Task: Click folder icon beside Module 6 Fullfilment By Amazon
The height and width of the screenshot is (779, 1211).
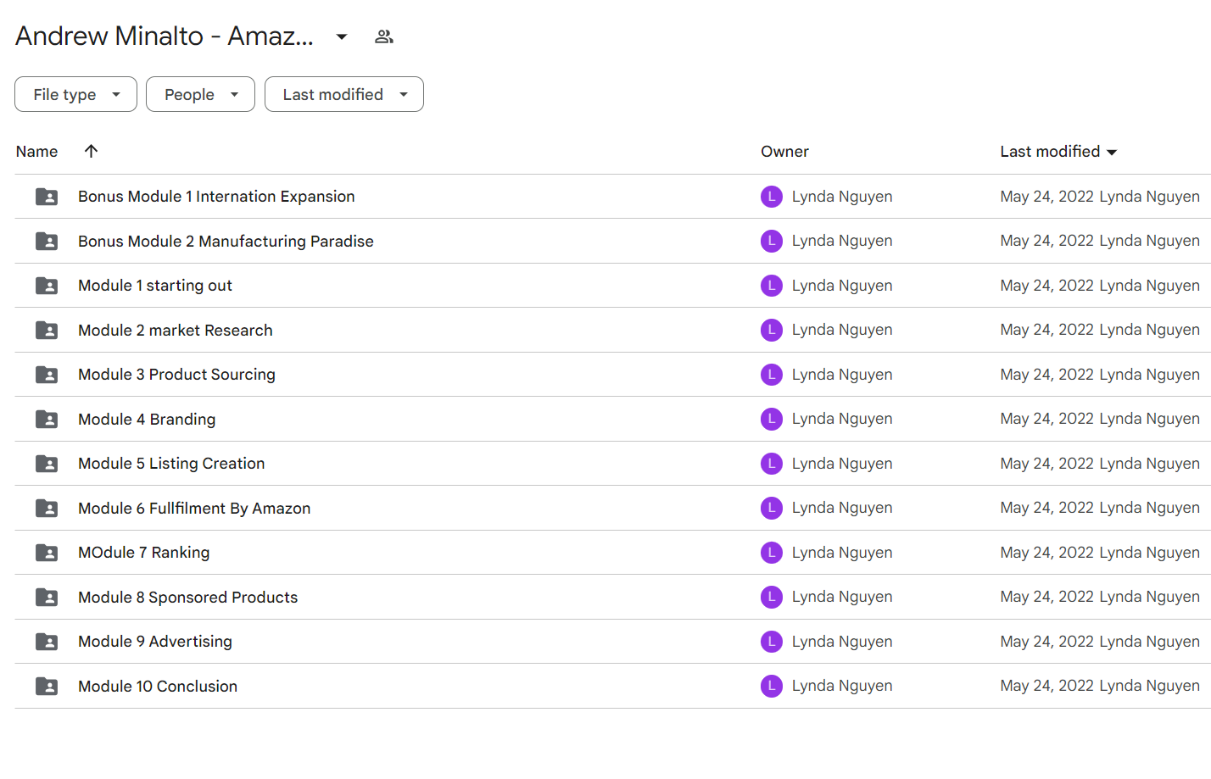Action: click(x=47, y=509)
